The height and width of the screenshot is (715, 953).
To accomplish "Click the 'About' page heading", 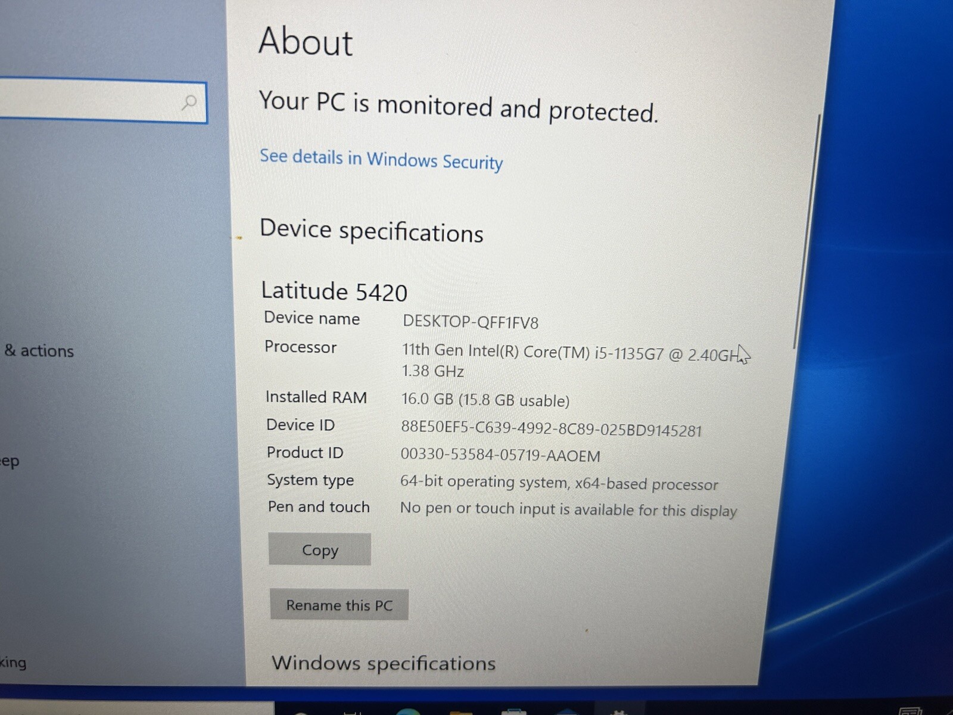I will click(x=306, y=41).
